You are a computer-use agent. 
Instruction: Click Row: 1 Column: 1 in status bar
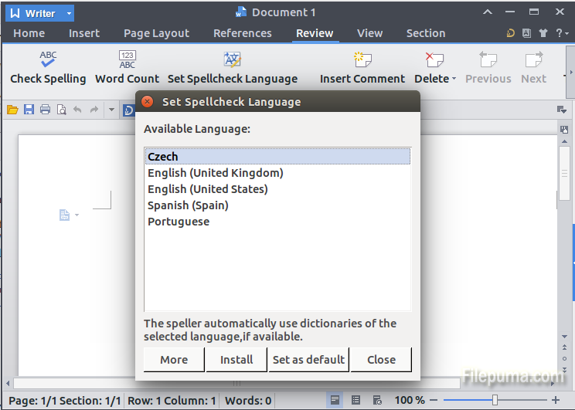point(172,401)
